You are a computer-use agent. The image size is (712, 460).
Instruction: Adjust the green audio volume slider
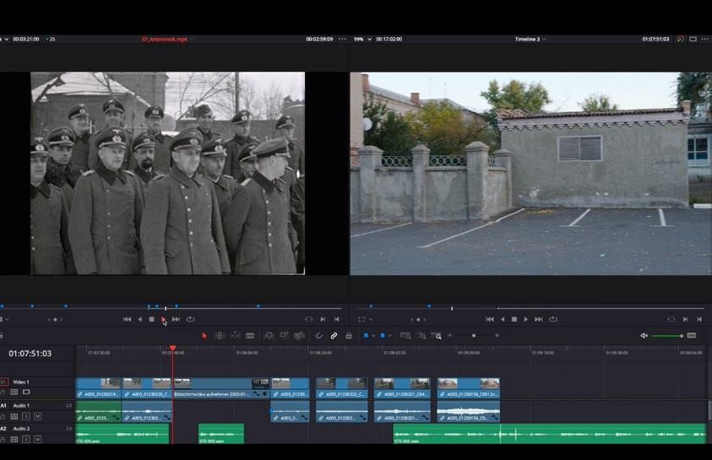pyautogui.click(x=681, y=336)
